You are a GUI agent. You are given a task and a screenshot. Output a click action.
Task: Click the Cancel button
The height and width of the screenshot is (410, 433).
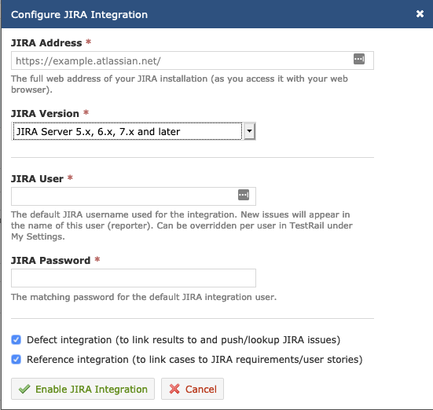coord(193,389)
